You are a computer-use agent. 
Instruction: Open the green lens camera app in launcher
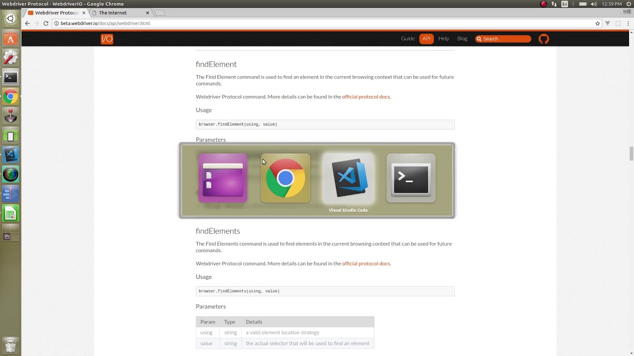10,174
